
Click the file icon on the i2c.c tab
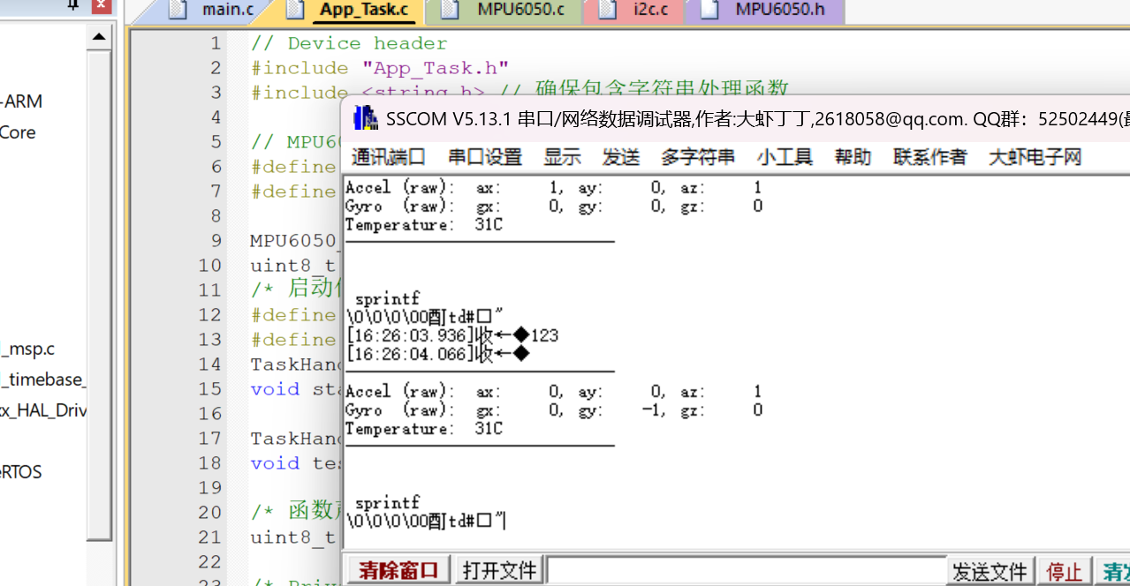point(607,11)
